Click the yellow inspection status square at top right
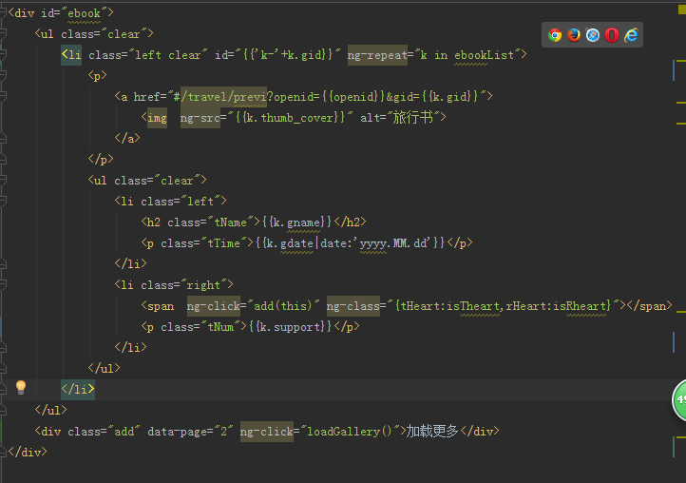Image resolution: width=686 pixels, height=483 pixels. pos(681,10)
